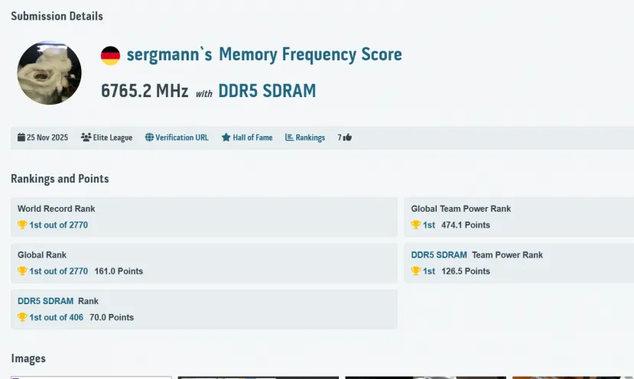
Task: Select the World Record Rank label
Action: click(56, 209)
